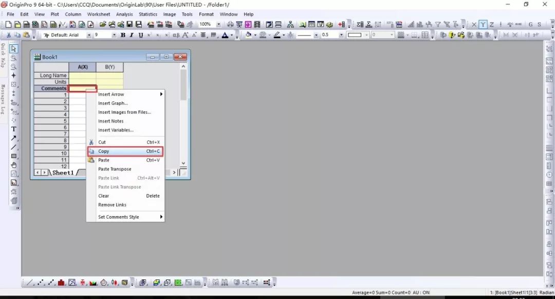555x299 pixels.
Task: Click the B(Y) column header
Action: (x=110, y=67)
